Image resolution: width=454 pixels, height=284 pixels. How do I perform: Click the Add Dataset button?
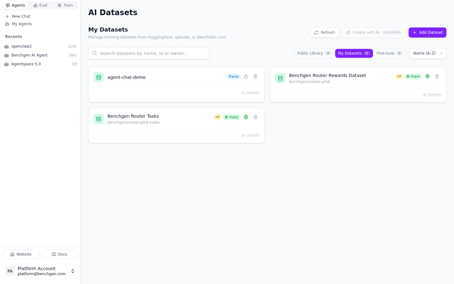(x=428, y=33)
